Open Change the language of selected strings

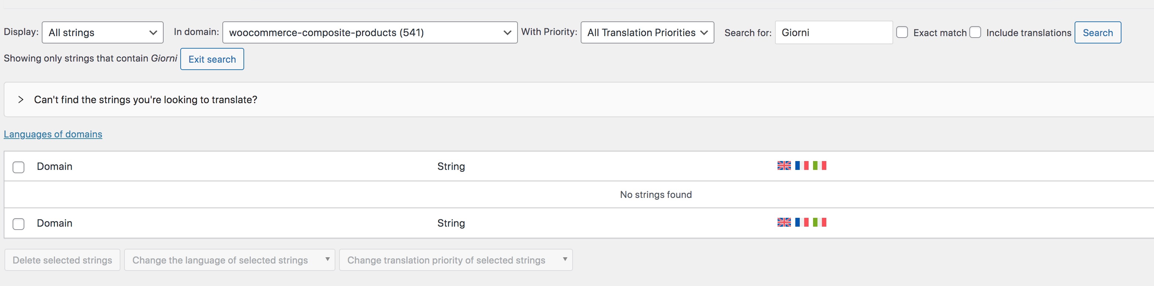230,260
